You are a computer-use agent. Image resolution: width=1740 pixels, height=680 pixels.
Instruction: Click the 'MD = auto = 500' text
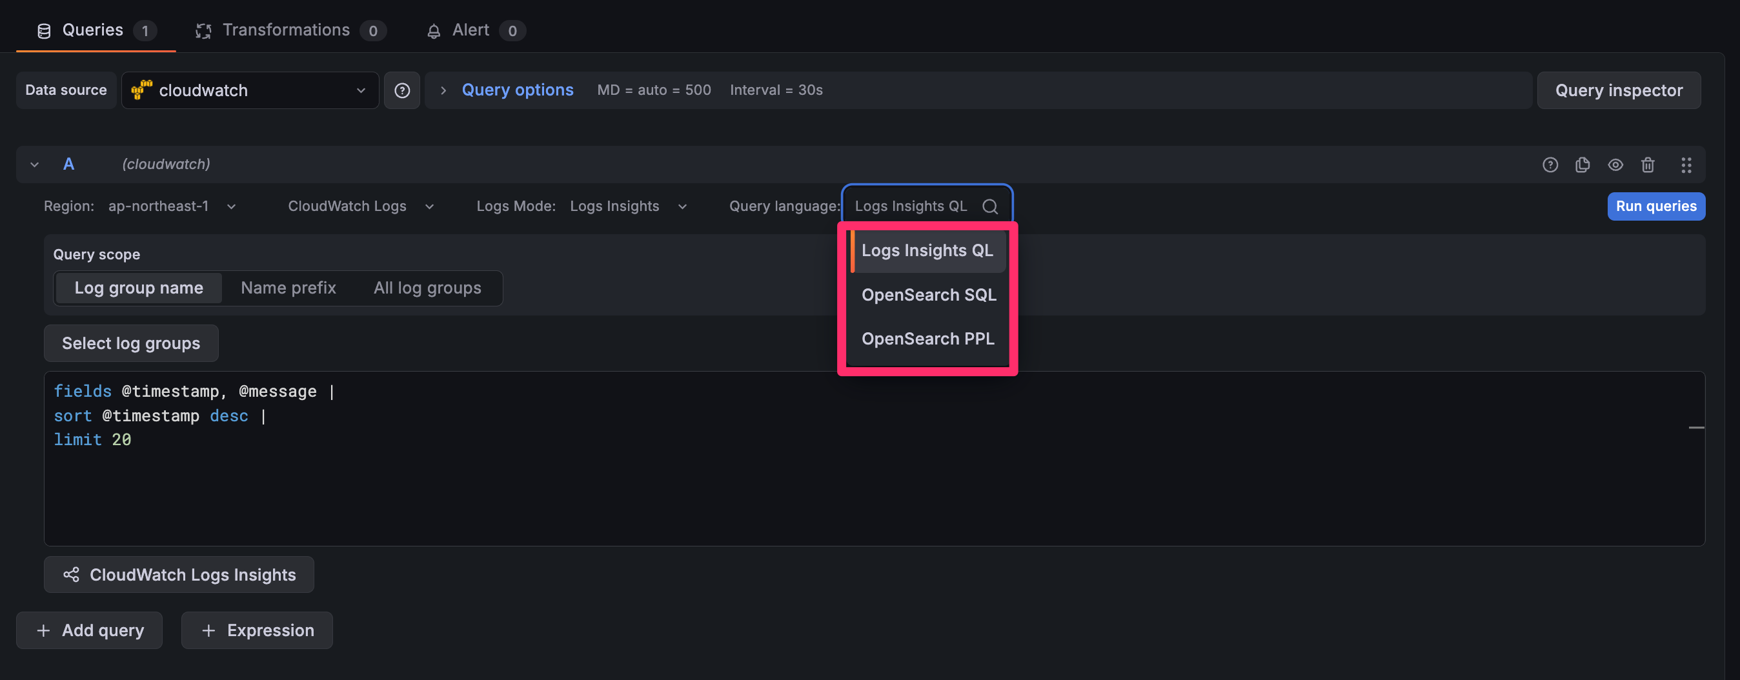pyautogui.click(x=654, y=90)
